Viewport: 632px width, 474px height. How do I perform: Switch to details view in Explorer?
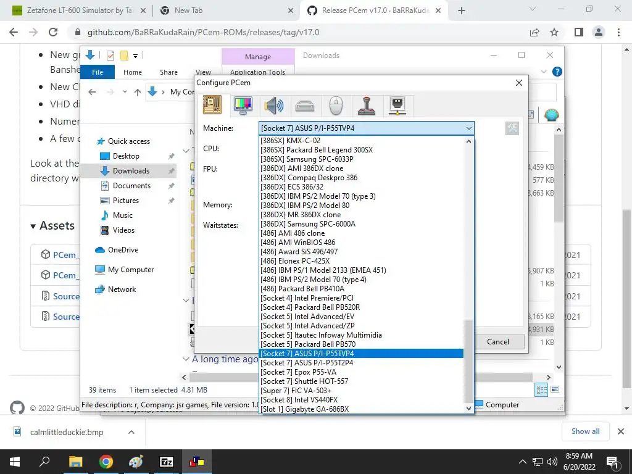(x=541, y=389)
